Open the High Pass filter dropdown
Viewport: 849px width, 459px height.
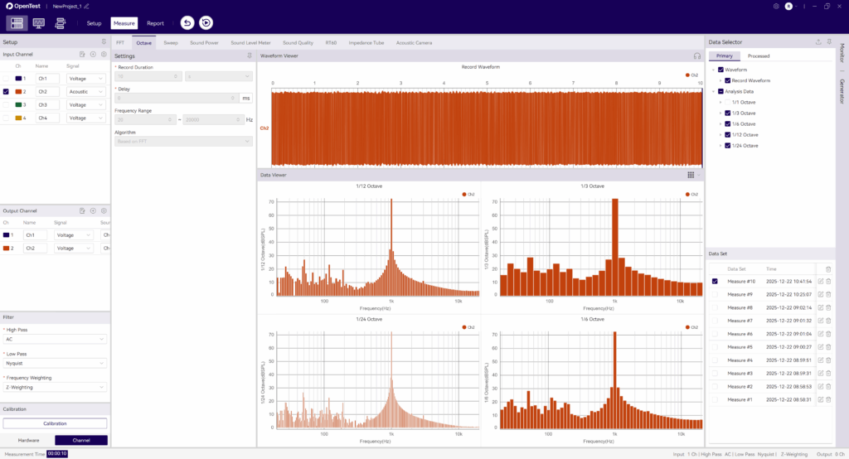coord(55,339)
